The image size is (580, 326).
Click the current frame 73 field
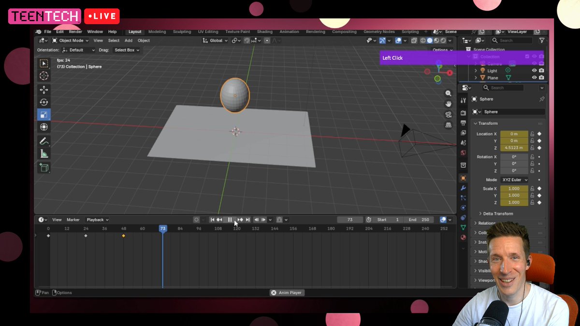coord(350,220)
